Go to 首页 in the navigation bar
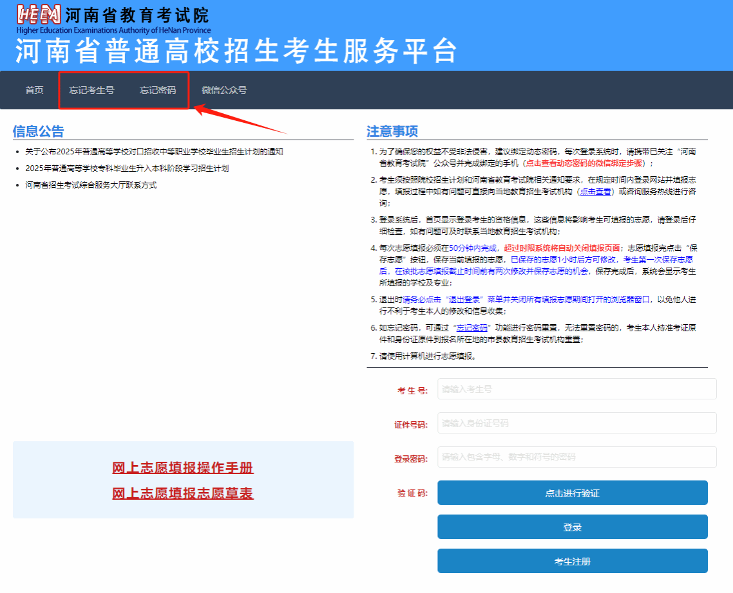 (x=35, y=90)
